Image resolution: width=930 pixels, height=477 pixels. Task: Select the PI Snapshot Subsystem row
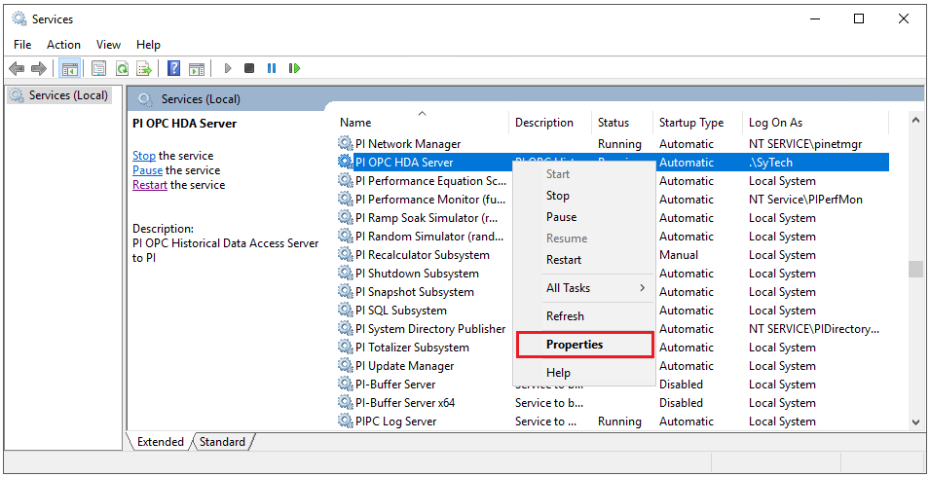613,291
